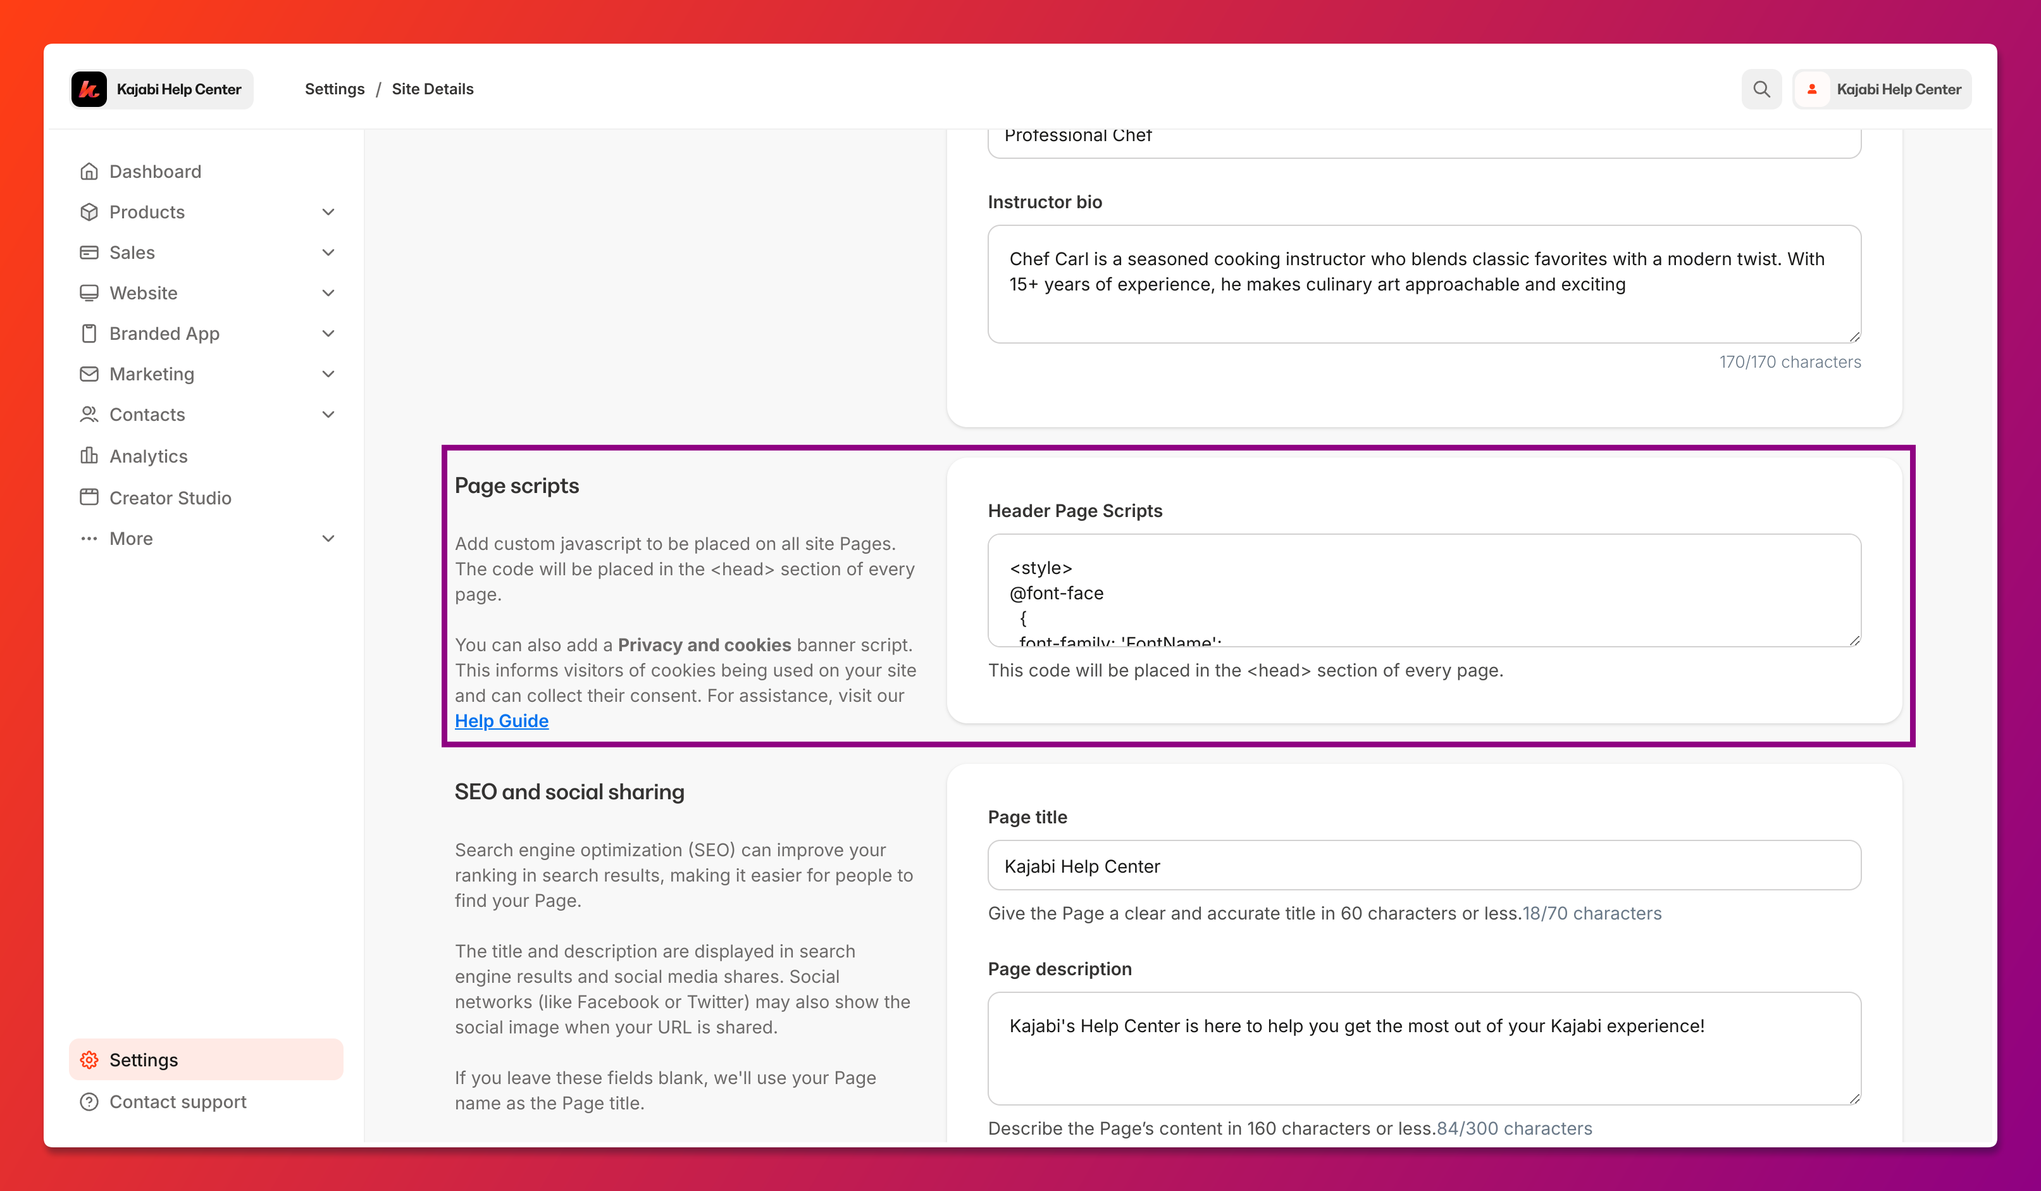Expand the More menu chevron
Screen dimensions: 2041x1191
click(328, 539)
